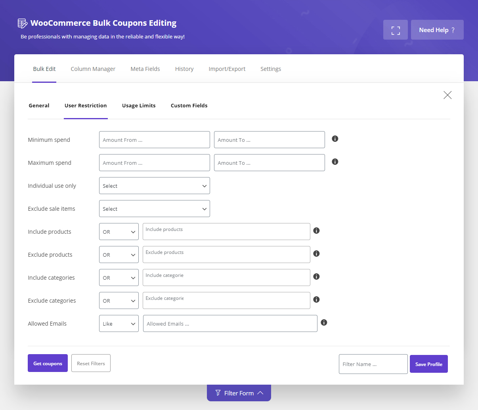Screen dimensions: 478x410
Task: Open the Import/Export tab
Action: point(227,69)
